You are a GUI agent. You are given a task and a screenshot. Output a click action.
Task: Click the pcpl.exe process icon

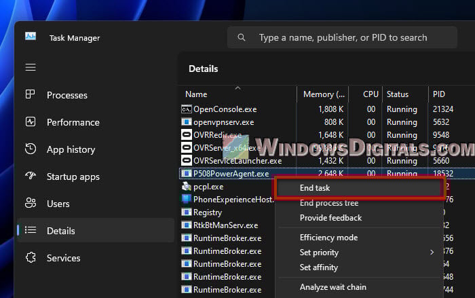[187, 186]
